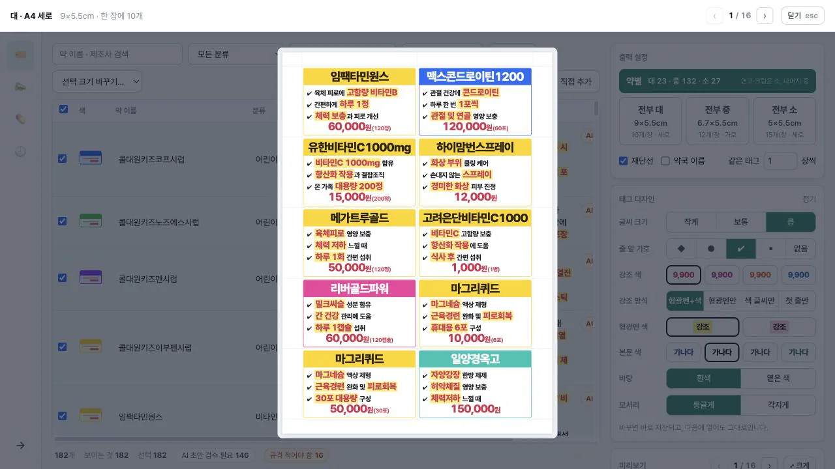The image size is (835, 469).
Task: Open the 선택 크기 바꾸기 dropdown
Action: click(x=97, y=81)
